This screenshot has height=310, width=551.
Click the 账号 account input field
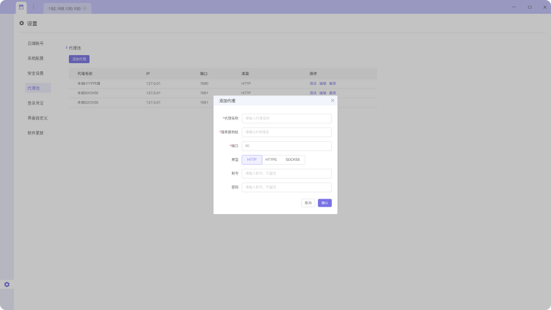pos(287,174)
